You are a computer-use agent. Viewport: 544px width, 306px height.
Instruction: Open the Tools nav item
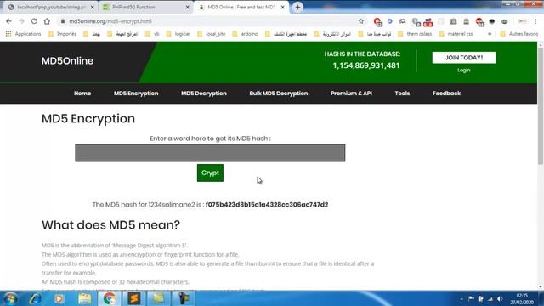click(402, 93)
